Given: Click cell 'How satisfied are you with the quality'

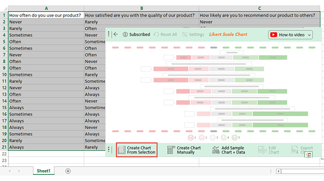Looking at the screenshot, I should 142,15.
